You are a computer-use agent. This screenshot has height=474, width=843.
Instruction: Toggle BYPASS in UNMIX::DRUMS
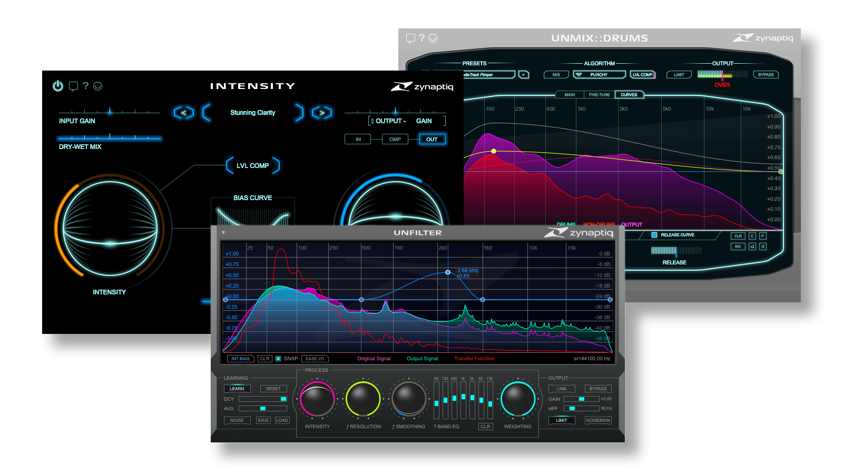(x=766, y=75)
